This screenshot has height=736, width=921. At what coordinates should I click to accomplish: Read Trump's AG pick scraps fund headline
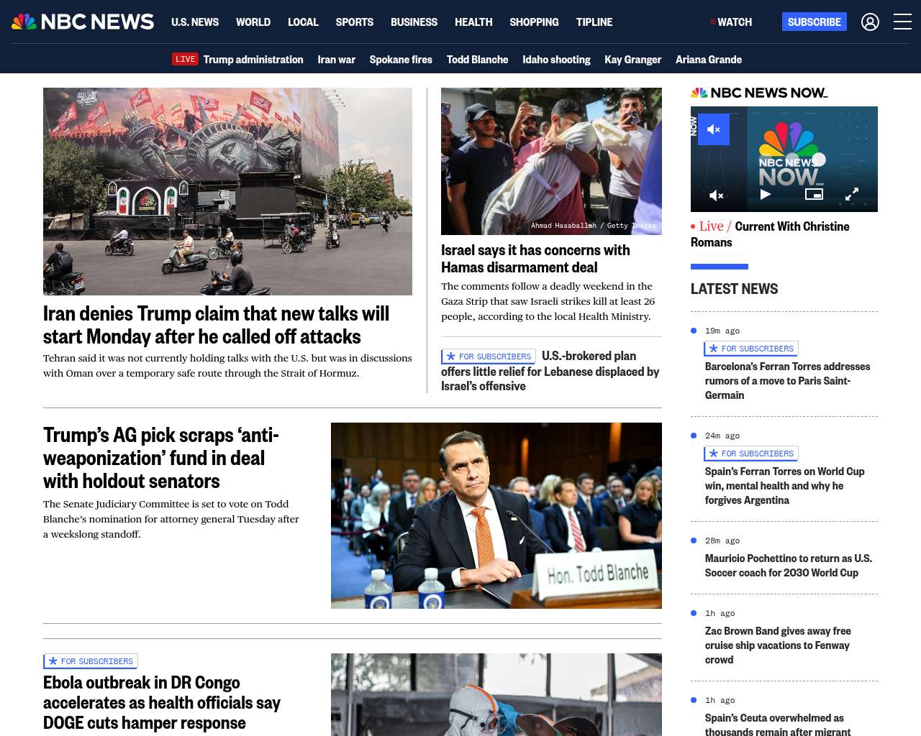(x=161, y=458)
